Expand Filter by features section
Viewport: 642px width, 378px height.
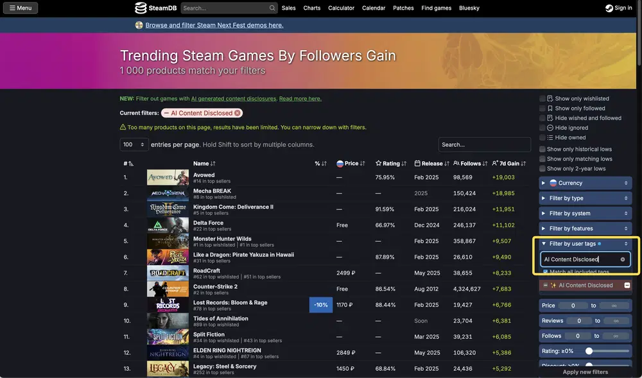point(585,228)
